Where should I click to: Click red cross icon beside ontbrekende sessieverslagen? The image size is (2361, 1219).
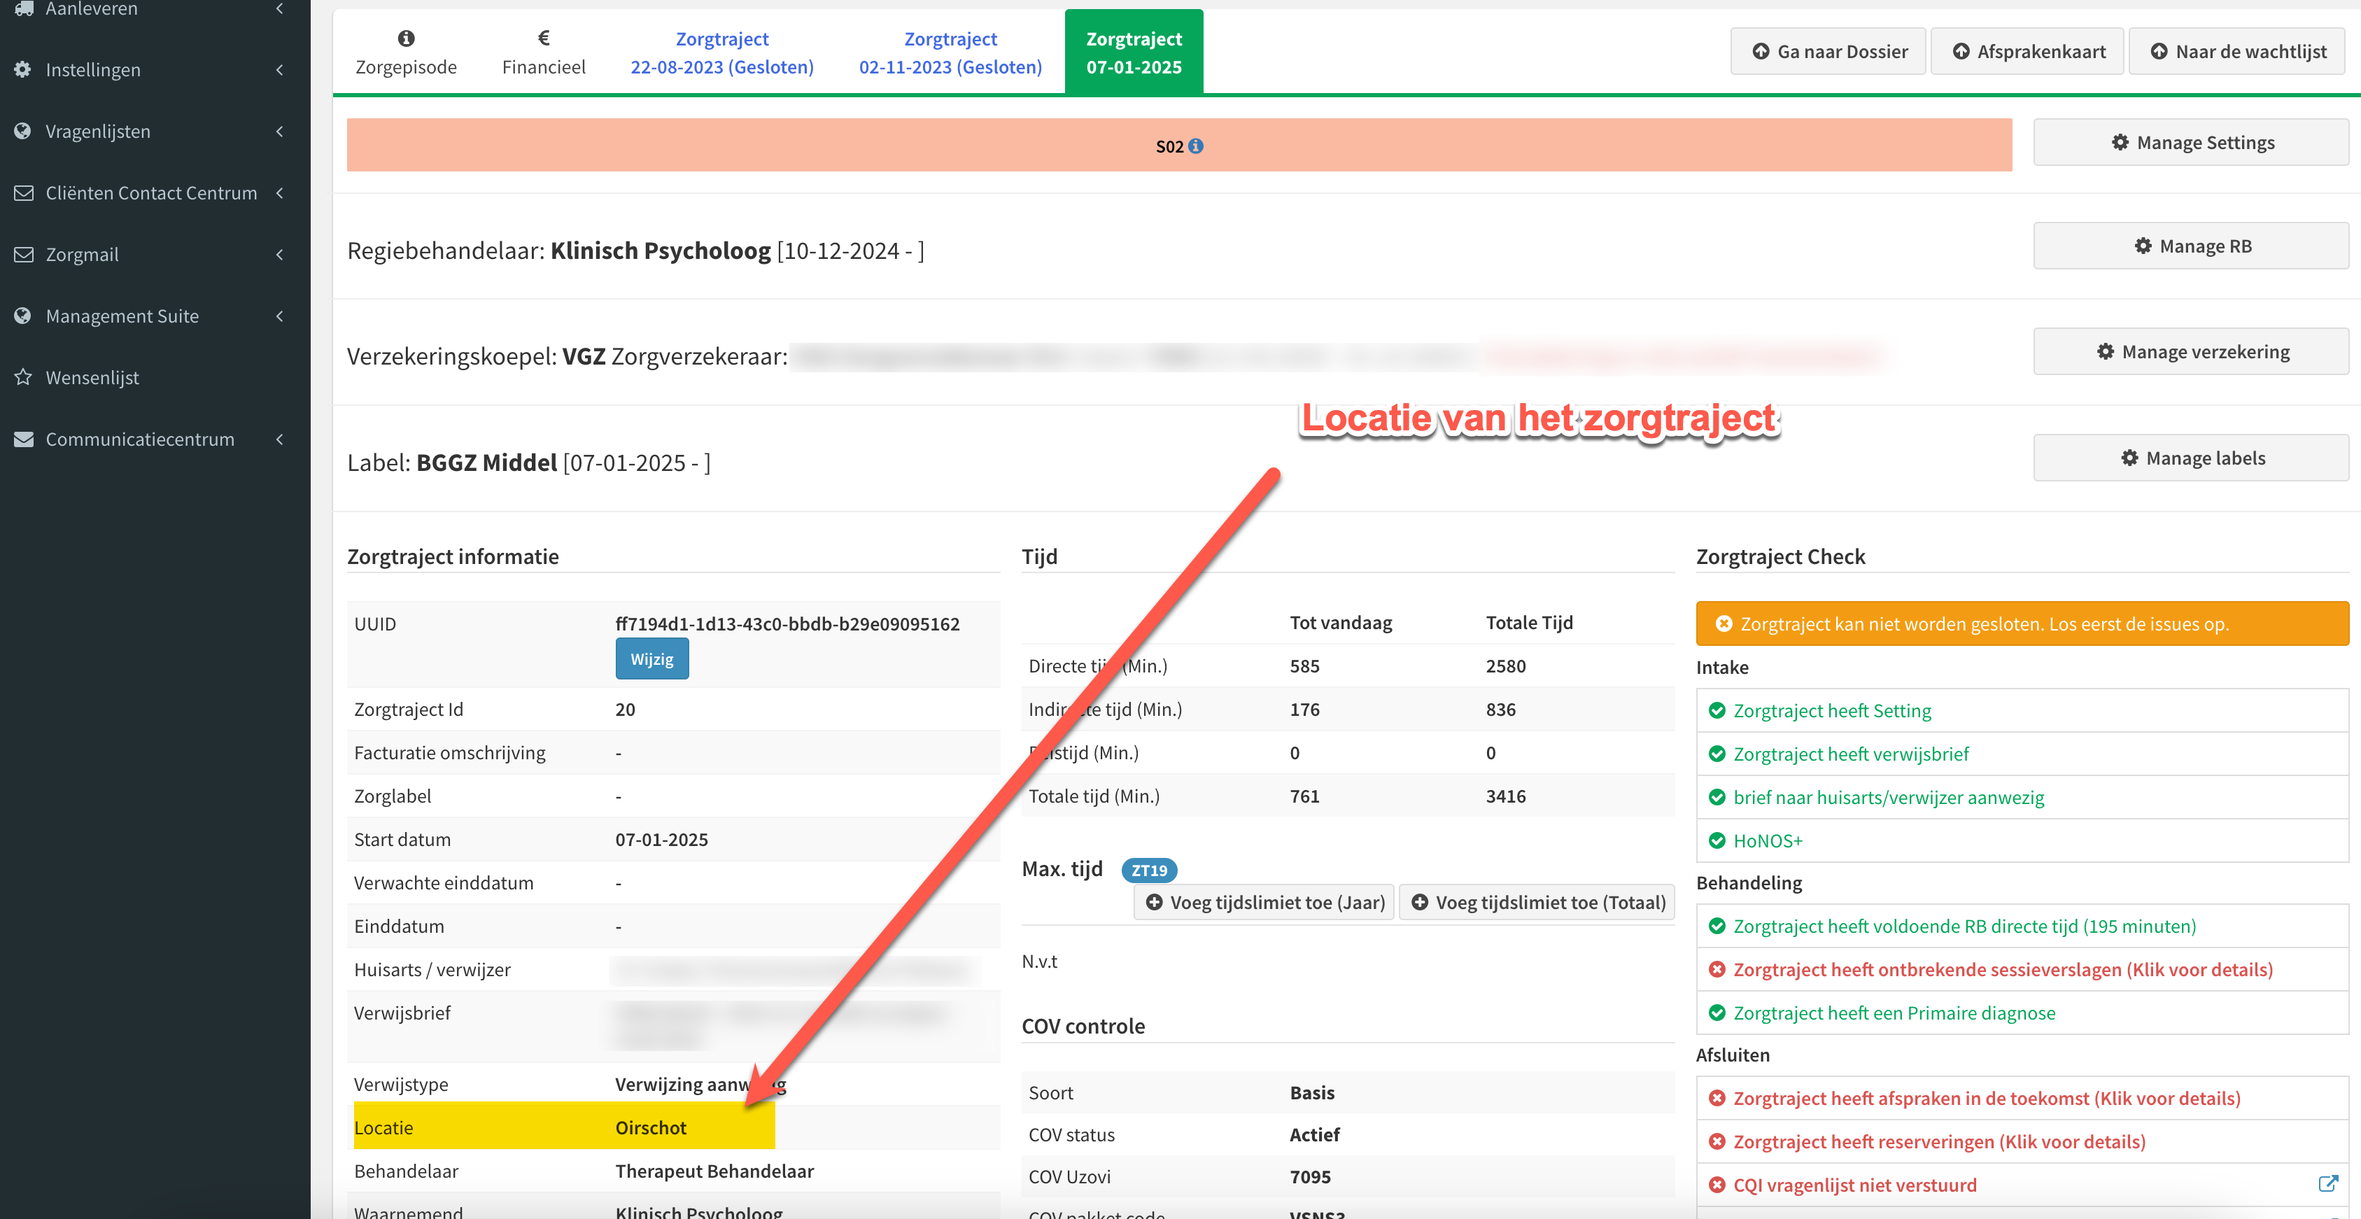1717,968
